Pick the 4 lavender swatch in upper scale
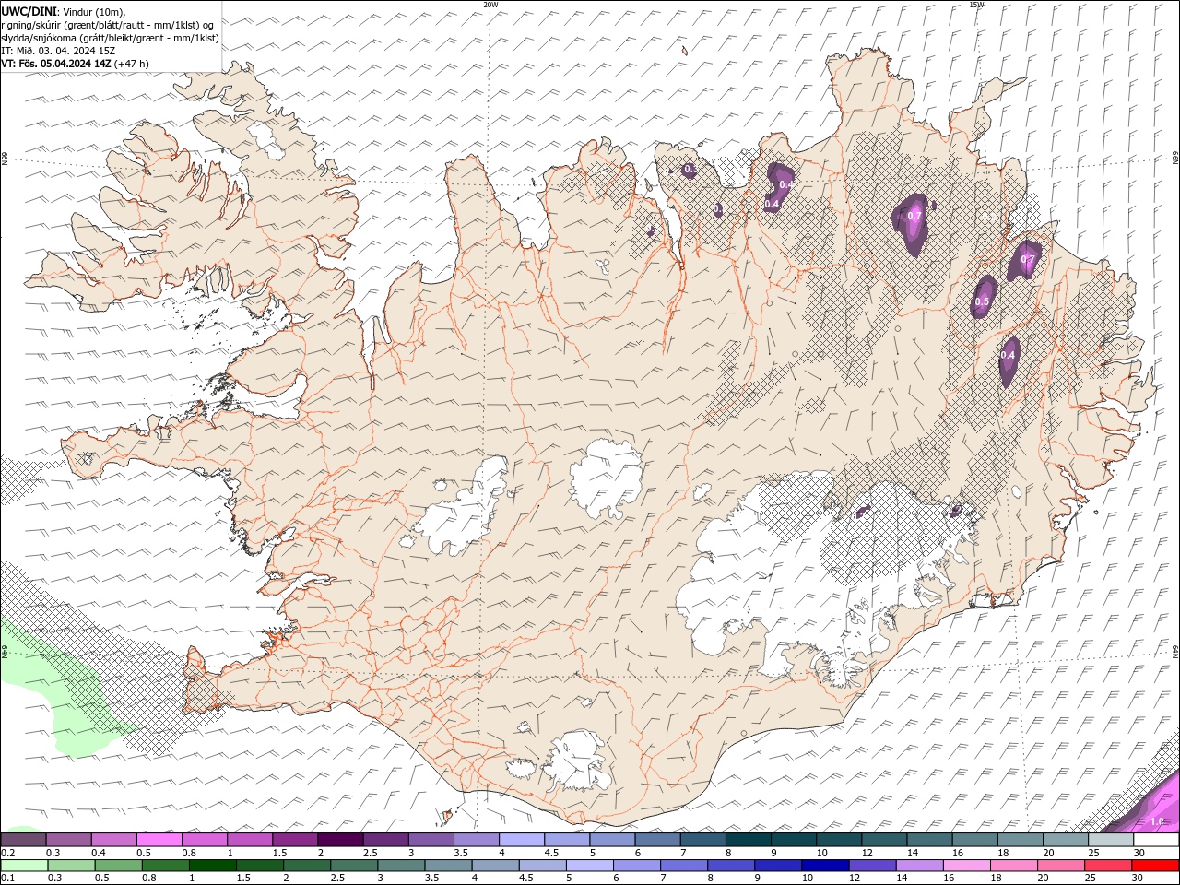1180x885 pixels. click(x=522, y=840)
